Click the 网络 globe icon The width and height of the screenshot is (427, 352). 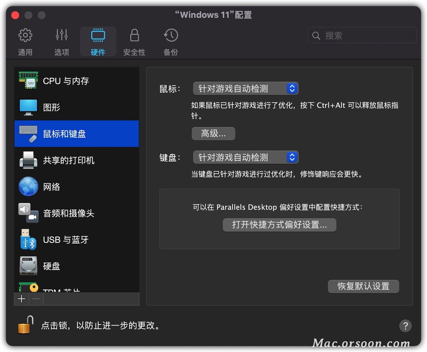tap(28, 186)
